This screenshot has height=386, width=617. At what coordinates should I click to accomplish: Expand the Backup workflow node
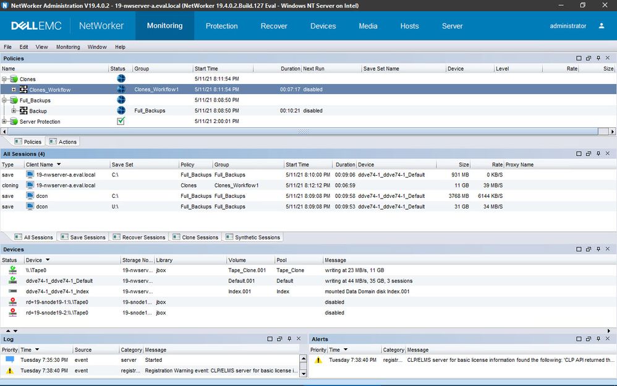pos(14,111)
